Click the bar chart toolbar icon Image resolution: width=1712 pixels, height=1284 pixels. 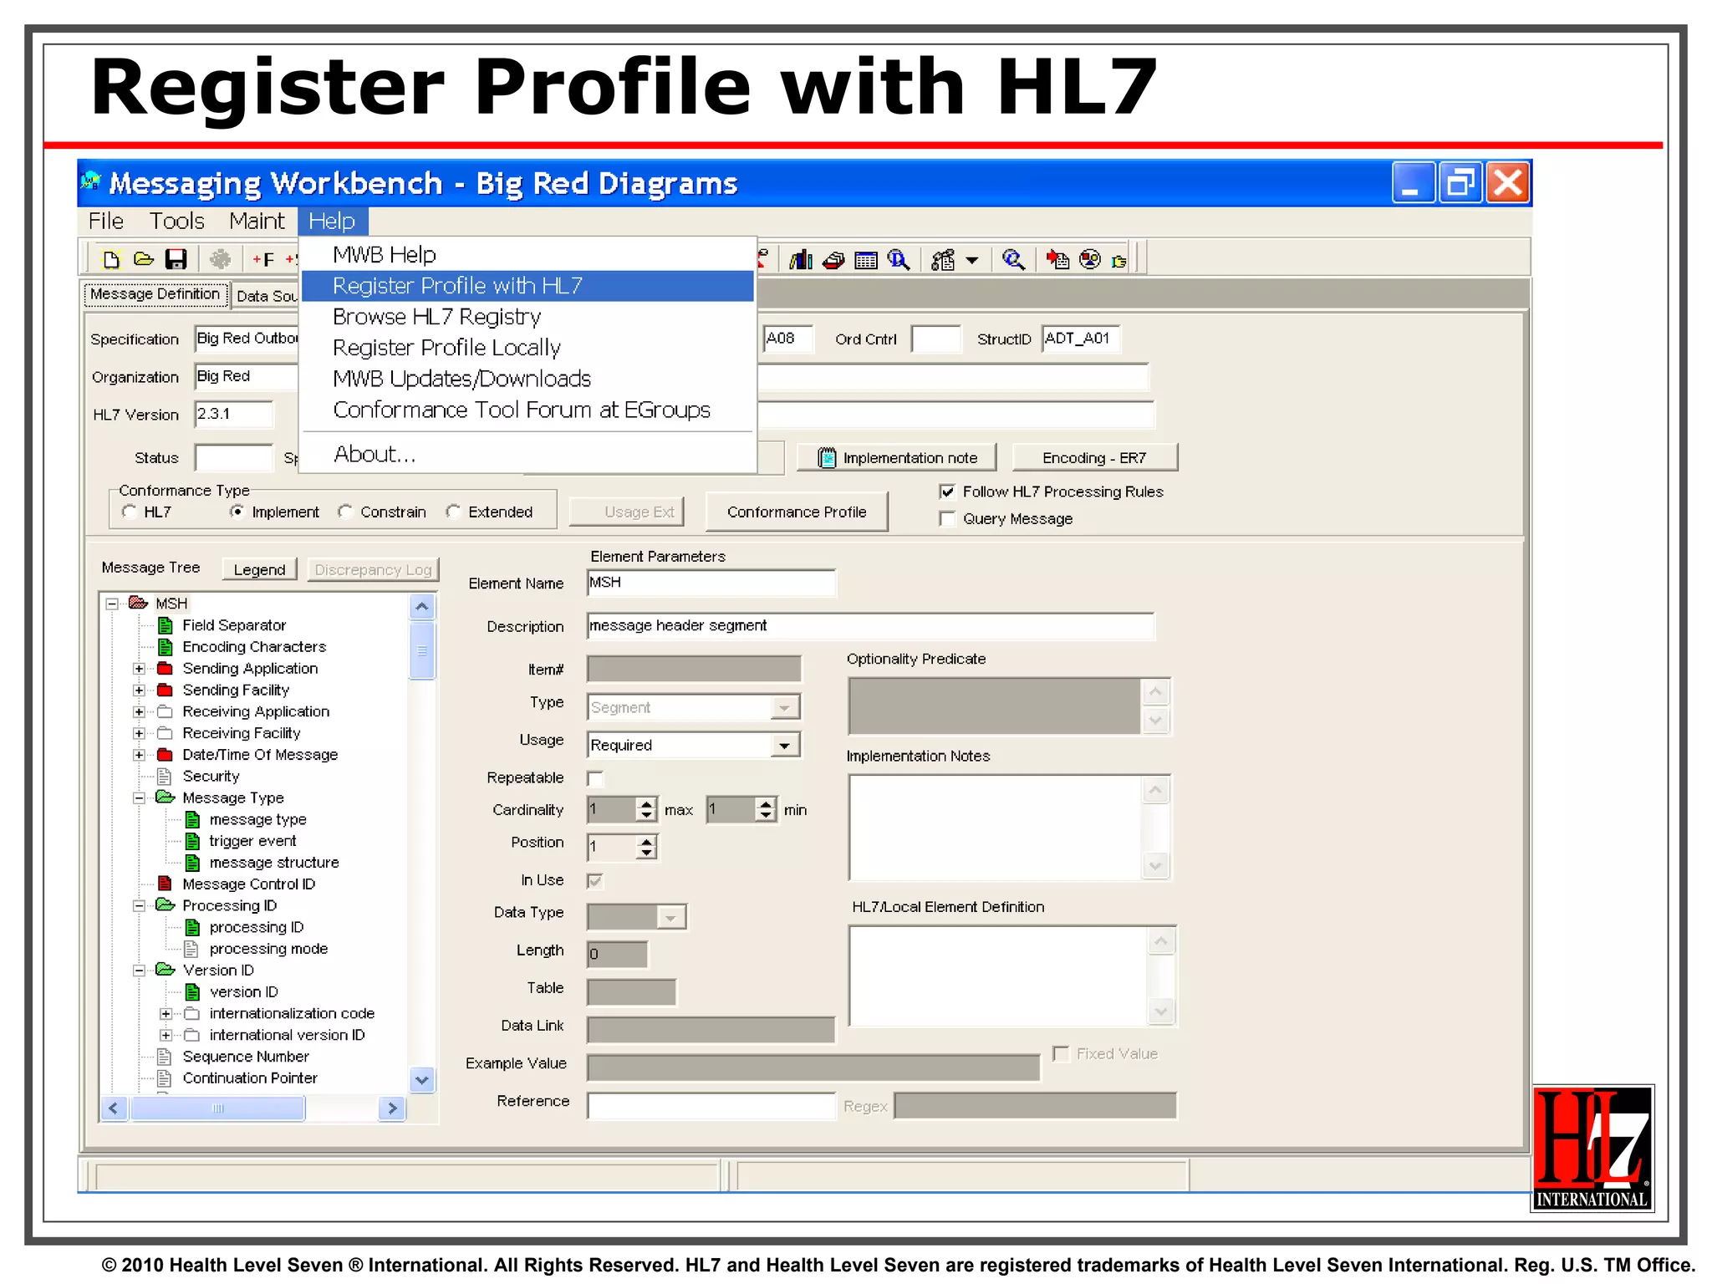pos(800,260)
